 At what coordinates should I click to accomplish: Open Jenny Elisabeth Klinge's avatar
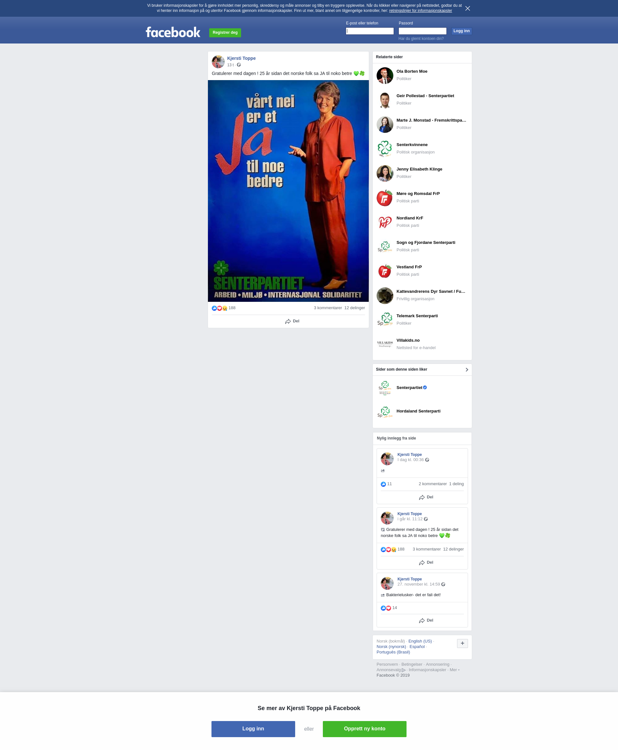click(x=385, y=173)
